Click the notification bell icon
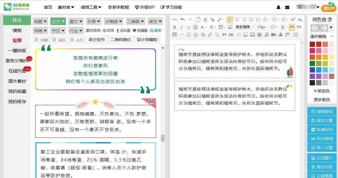Image resolution: width=338 pixels, height=178 pixels. [278, 7]
